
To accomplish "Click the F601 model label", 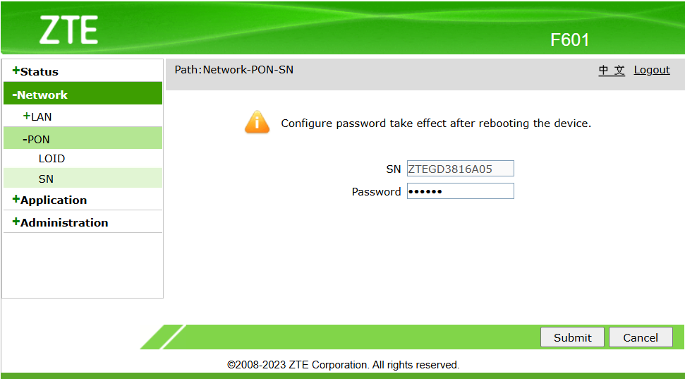I will (570, 40).
